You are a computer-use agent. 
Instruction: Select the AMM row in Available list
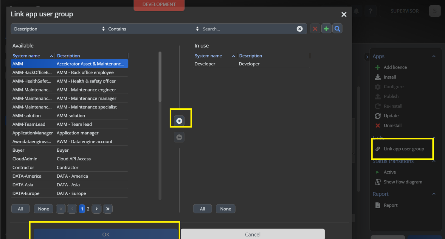[x=69, y=64]
